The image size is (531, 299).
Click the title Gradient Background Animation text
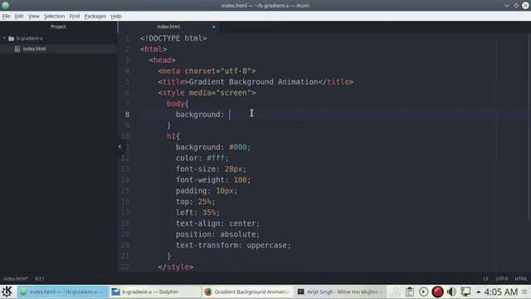tap(253, 81)
